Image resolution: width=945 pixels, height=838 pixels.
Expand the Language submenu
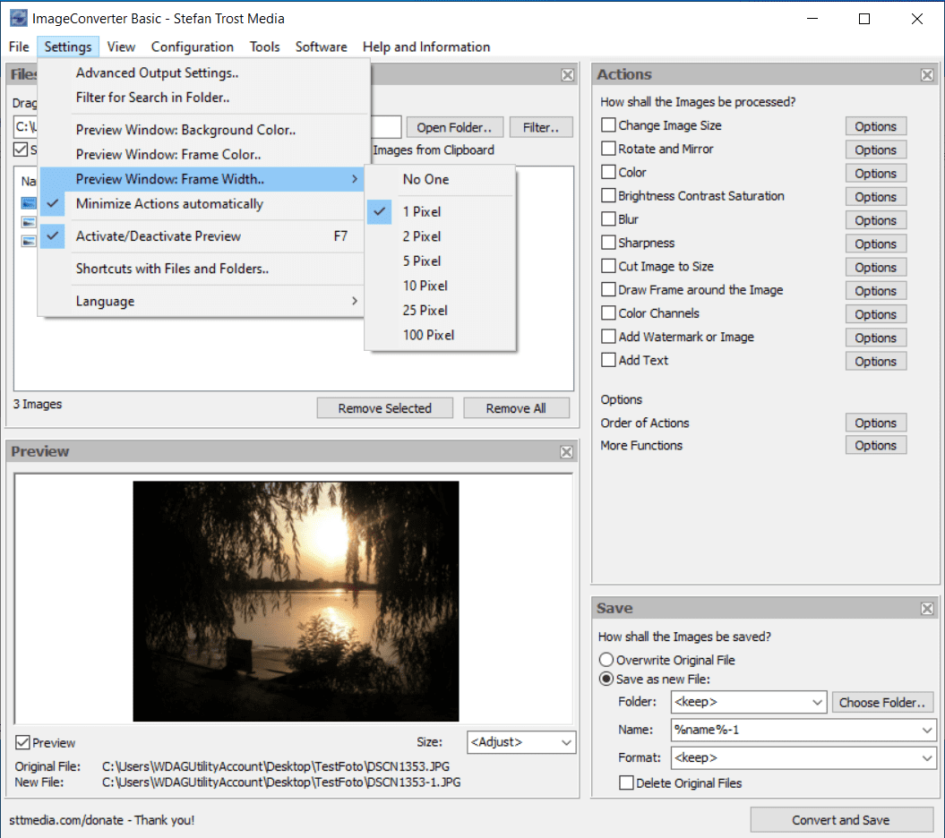pos(202,301)
